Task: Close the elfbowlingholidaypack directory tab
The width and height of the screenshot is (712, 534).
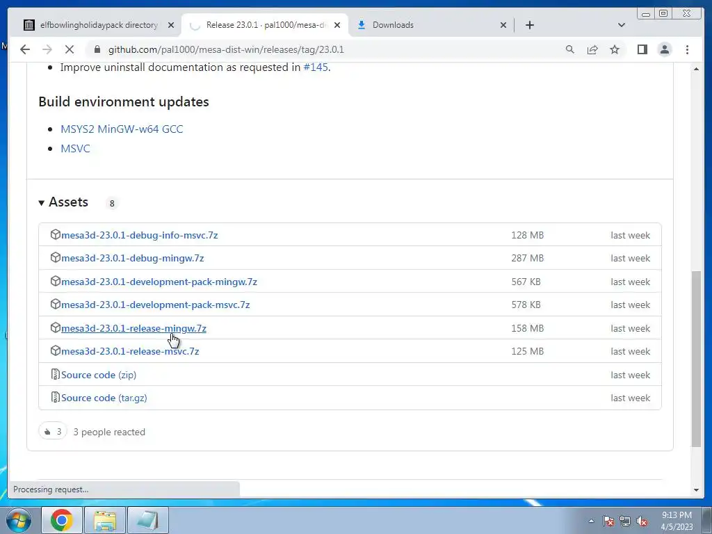Action: (171, 25)
